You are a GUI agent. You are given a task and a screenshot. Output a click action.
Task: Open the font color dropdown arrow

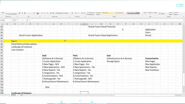coord(40,13)
